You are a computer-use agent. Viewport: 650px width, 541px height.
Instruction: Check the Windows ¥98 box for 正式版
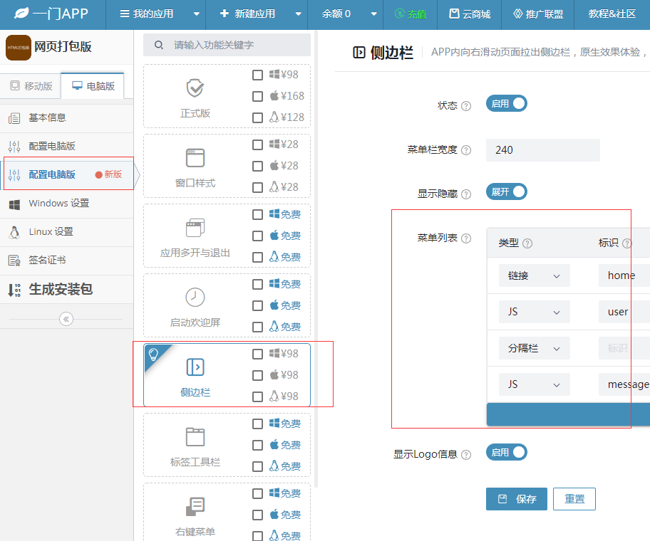257,75
